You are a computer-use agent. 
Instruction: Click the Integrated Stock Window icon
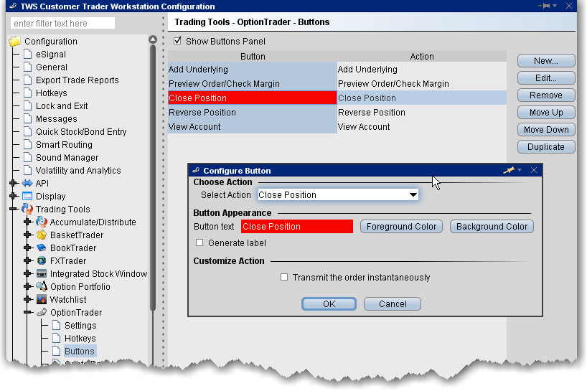[x=42, y=274]
